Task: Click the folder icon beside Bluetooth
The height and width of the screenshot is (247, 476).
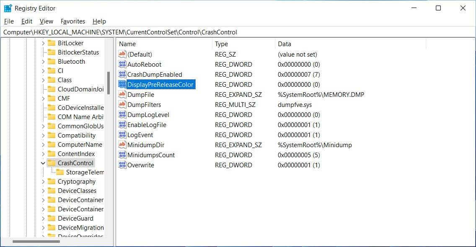Action: point(51,61)
